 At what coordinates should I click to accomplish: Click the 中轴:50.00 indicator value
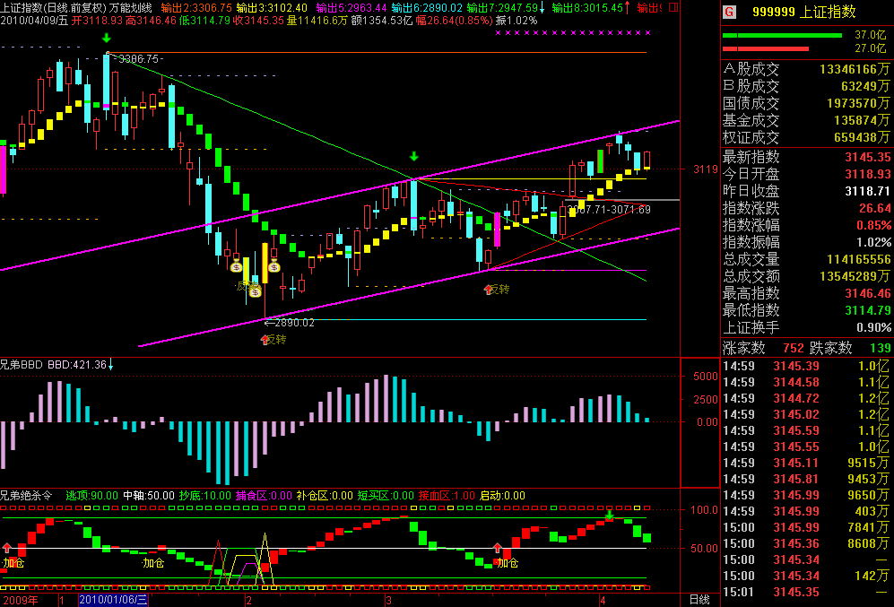(149, 496)
